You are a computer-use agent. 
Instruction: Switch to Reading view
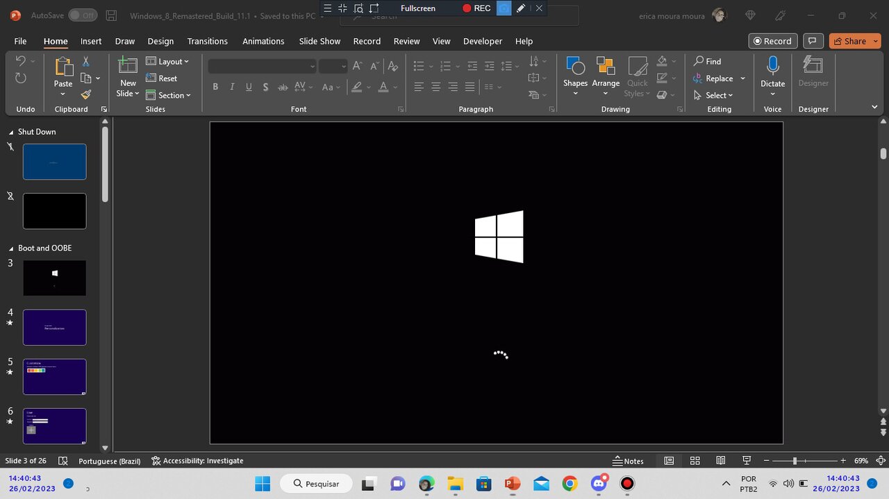[721, 461]
